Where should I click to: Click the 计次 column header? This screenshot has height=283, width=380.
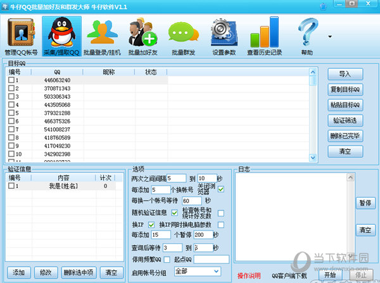(105, 178)
